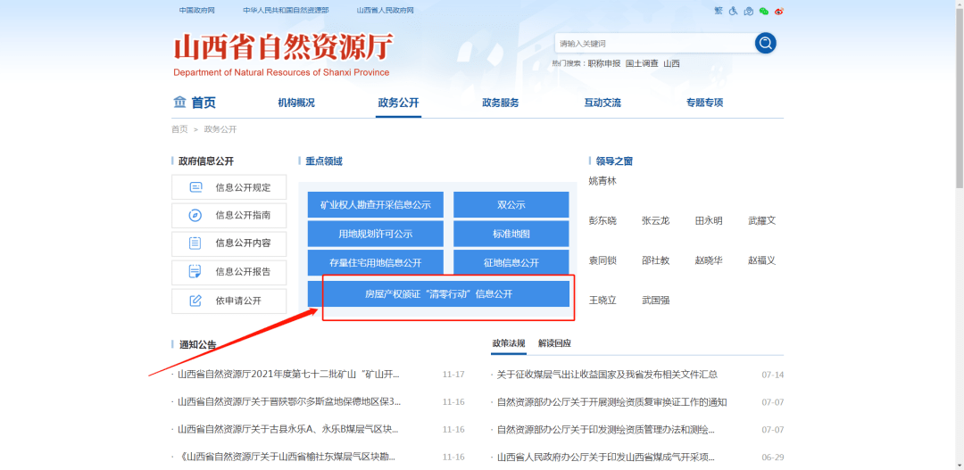This screenshot has width=964, height=470.
Task: Open 矿业权人勘查开采信息公示 button
Action: tap(375, 204)
